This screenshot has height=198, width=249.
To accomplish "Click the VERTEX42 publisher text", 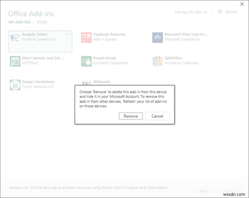I will pos(30,63).
